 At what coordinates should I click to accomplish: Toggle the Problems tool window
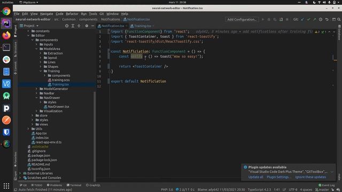(55, 185)
